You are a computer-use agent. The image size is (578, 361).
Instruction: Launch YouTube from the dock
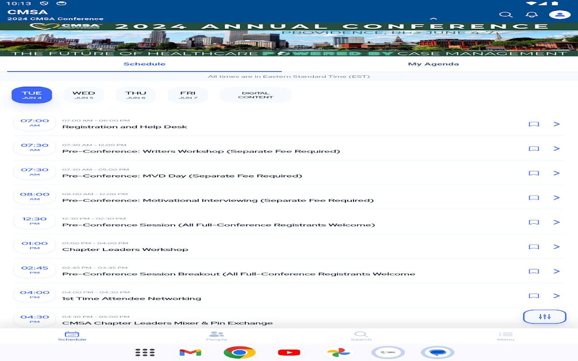[x=289, y=352]
